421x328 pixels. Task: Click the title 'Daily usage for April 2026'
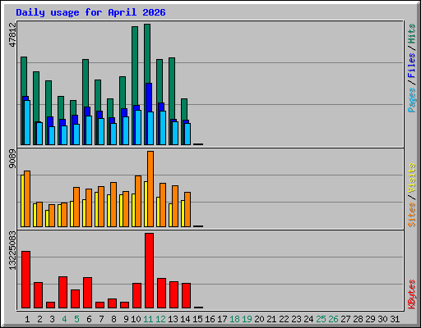[90, 12]
